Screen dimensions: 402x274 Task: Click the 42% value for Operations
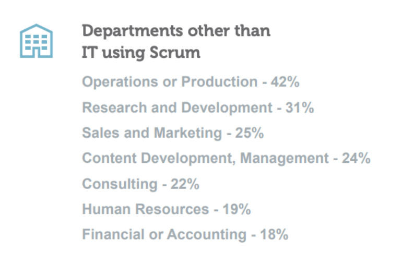tap(285, 82)
